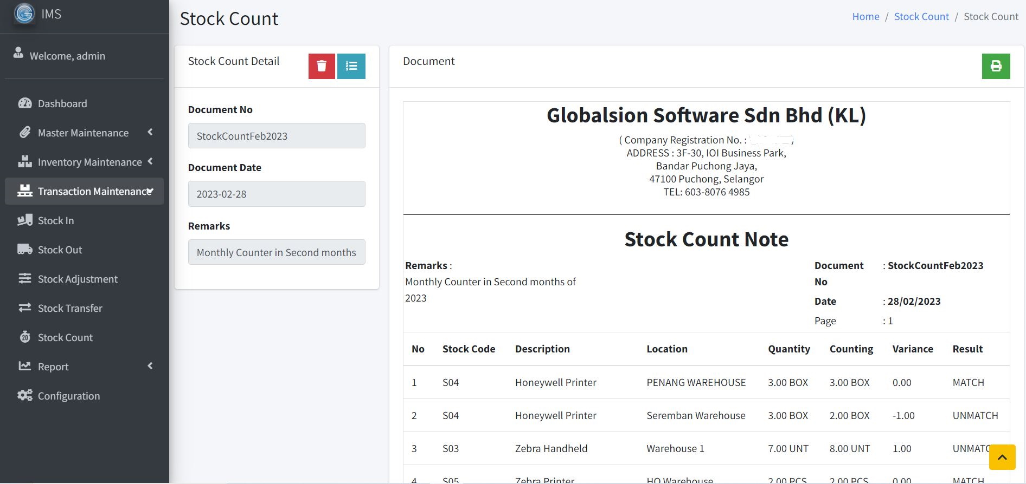Expand the Master Maintenance submenu arrow
The width and height of the screenshot is (1026, 484).
[x=150, y=132]
